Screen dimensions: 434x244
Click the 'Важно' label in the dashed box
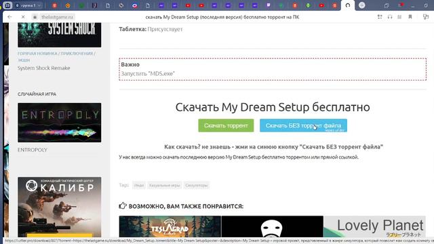pos(130,64)
